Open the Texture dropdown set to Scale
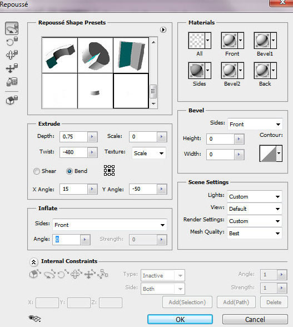This screenshot has width=293, height=327. coord(148,153)
